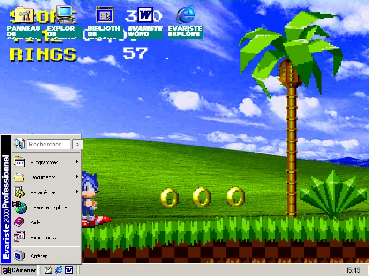Expand the Programmes submenu arrow
The height and width of the screenshot is (276, 369).
(77, 162)
